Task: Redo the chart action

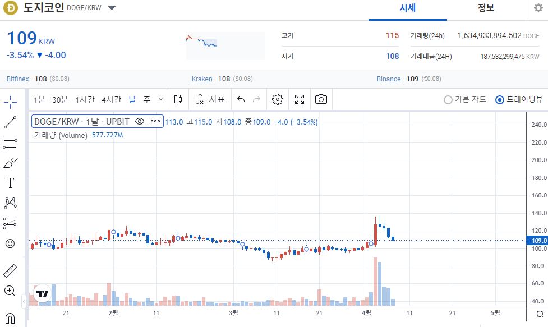Action: [x=256, y=100]
